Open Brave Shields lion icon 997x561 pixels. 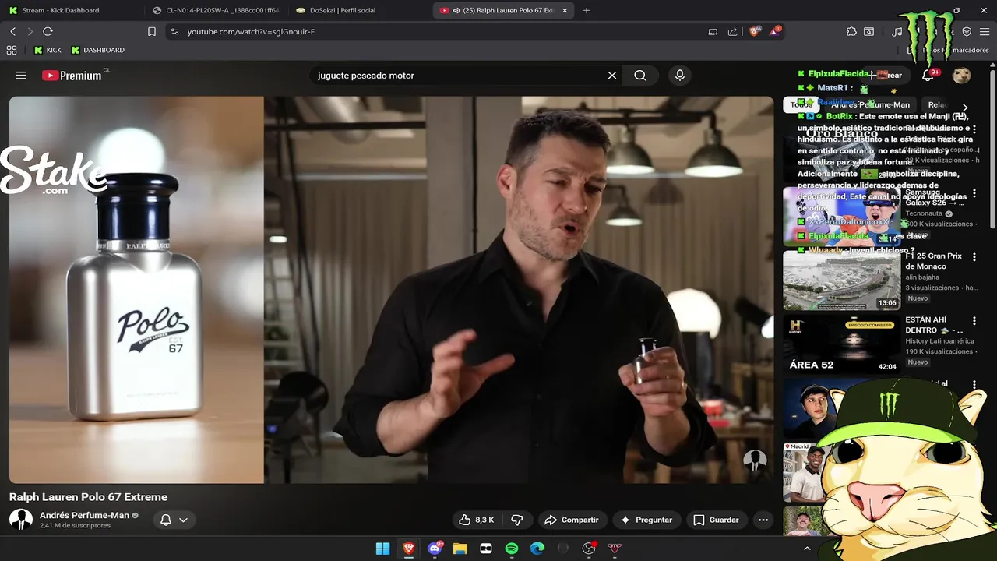754,32
